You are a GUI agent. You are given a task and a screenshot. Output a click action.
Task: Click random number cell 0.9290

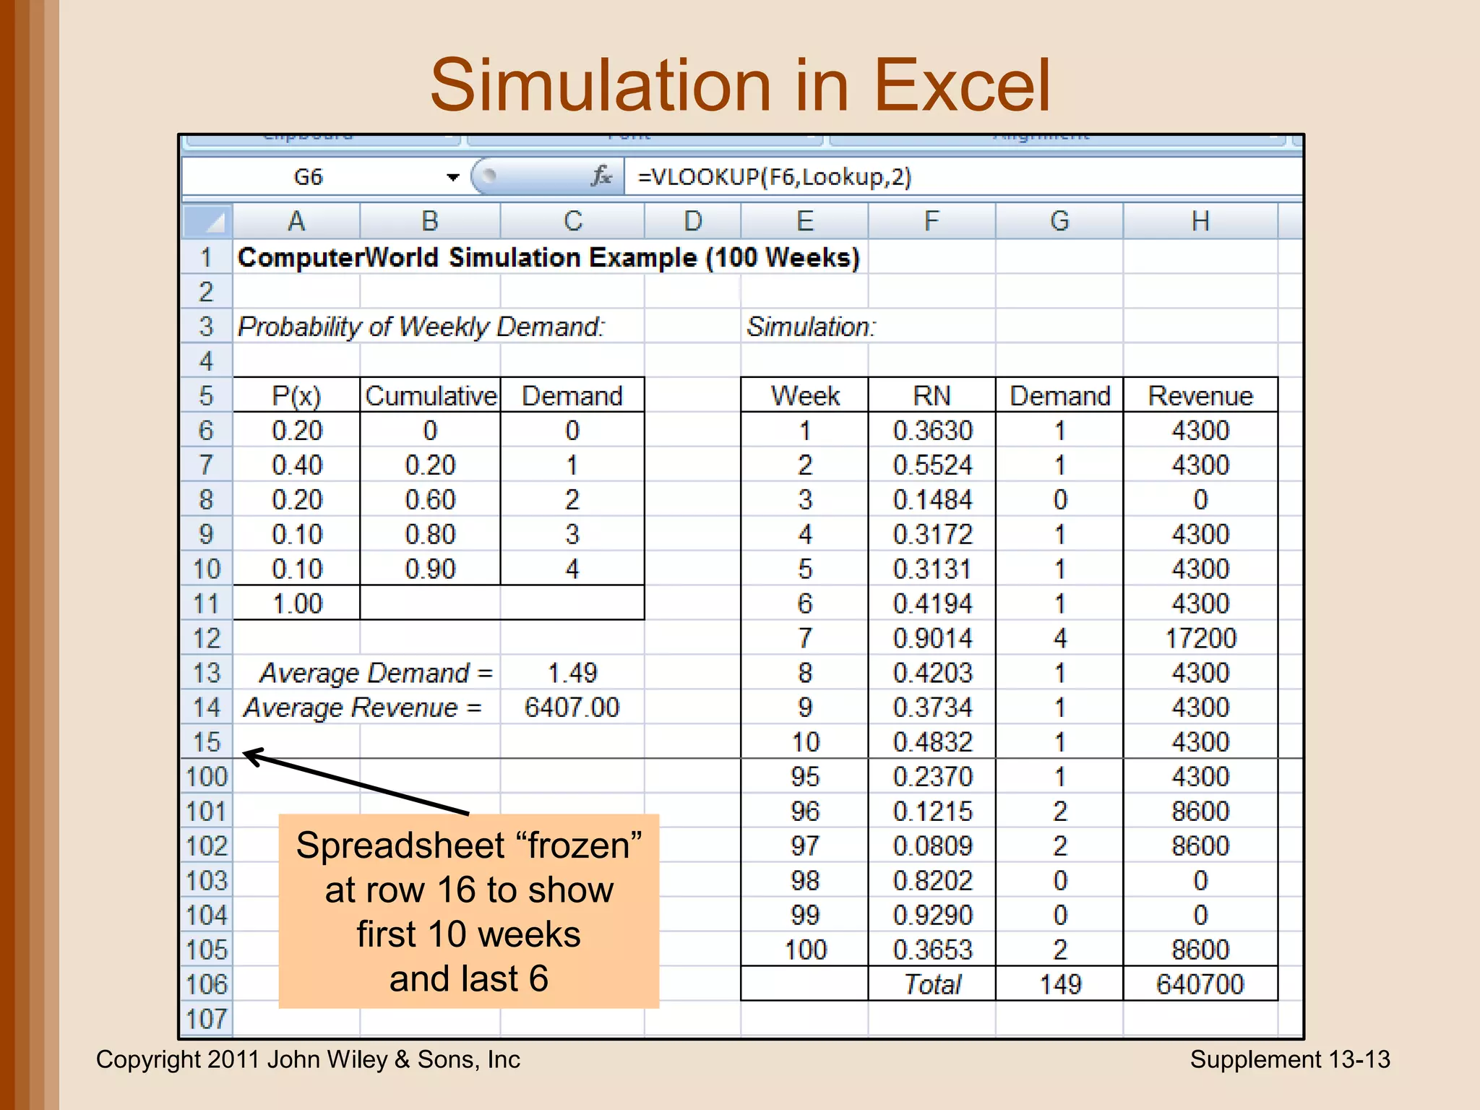pyautogui.click(x=932, y=916)
